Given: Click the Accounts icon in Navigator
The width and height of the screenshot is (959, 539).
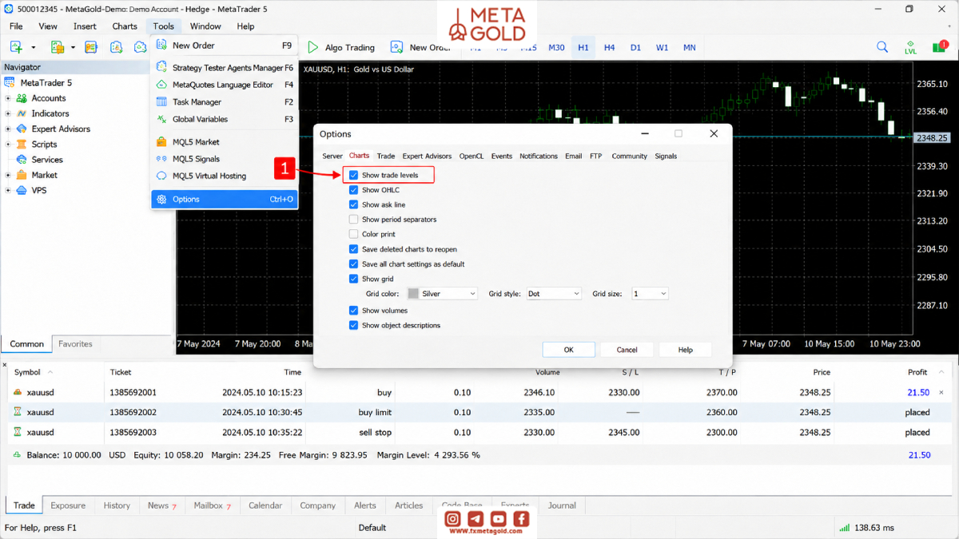Looking at the screenshot, I should coord(22,98).
